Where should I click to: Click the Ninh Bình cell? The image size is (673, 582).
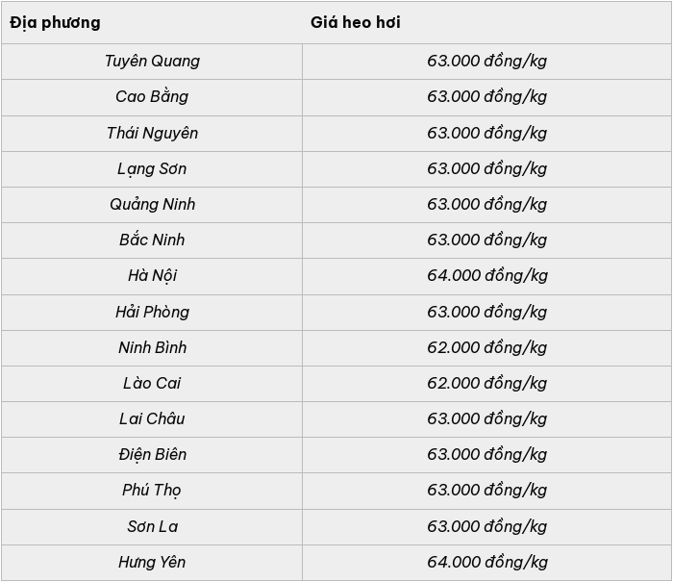pos(152,348)
